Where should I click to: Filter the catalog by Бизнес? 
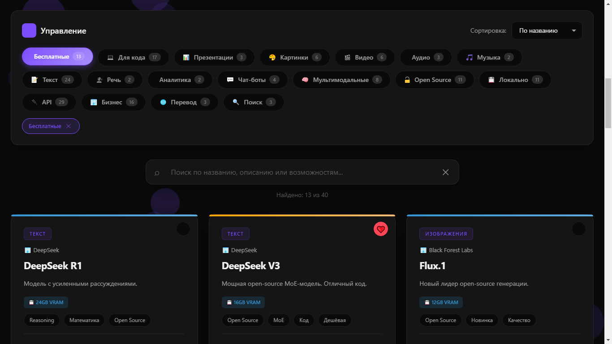pyautogui.click(x=113, y=102)
